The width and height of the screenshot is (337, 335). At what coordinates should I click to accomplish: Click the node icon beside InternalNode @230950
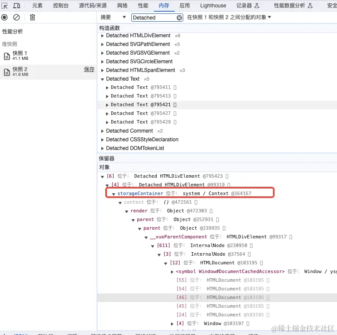point(251,246)
